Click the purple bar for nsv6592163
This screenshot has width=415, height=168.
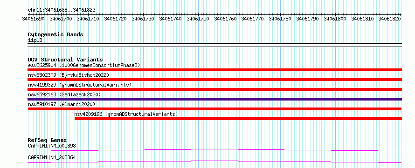pyautogui.click(x=214, y=99)
